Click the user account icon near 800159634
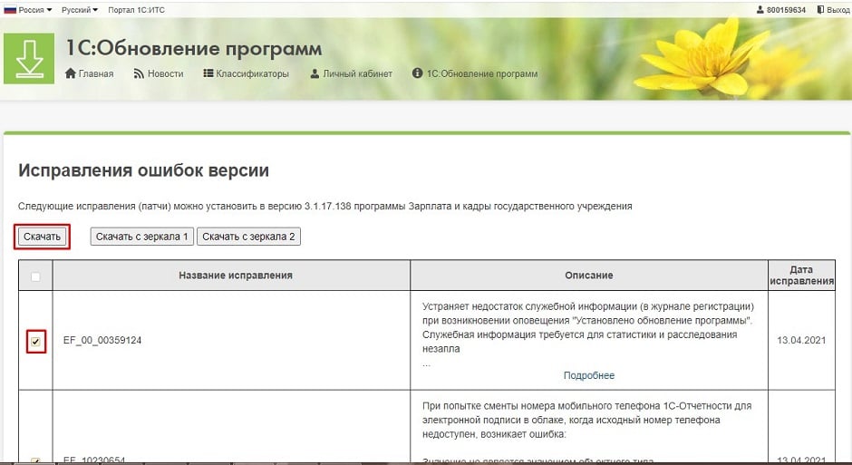852x465 pixels. 760,10
